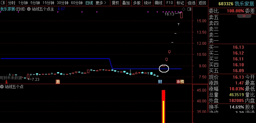This screenshot has width=256, height=123.
Task: Expand the 更多 periods menu
Action: pyautogui.click(x=101, y=3)
